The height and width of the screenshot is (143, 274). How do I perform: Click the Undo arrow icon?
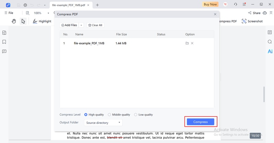32,5
